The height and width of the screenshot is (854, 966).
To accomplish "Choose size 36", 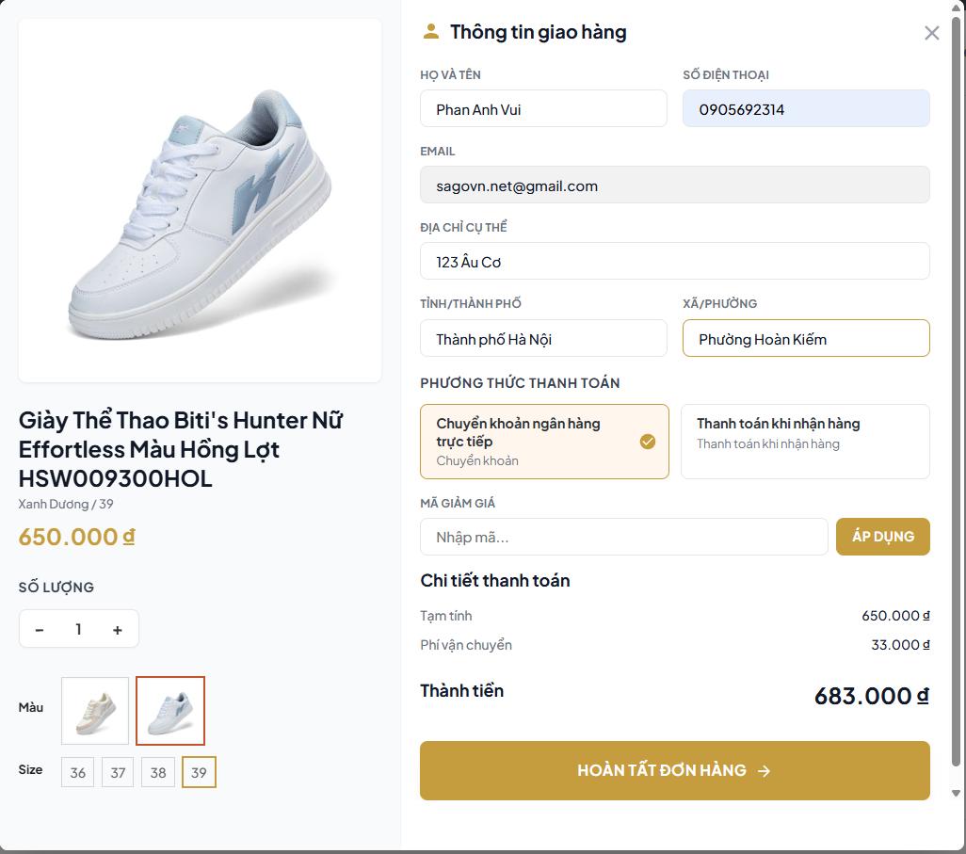I will coord(77,773).
